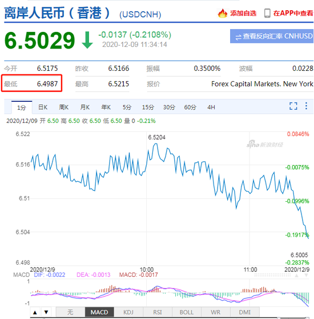Click the 6.5204 peak label on the chart

tap(156, 138)
